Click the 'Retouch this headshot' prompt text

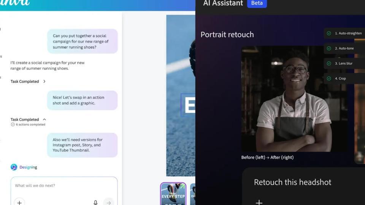(x=292, y=182)
